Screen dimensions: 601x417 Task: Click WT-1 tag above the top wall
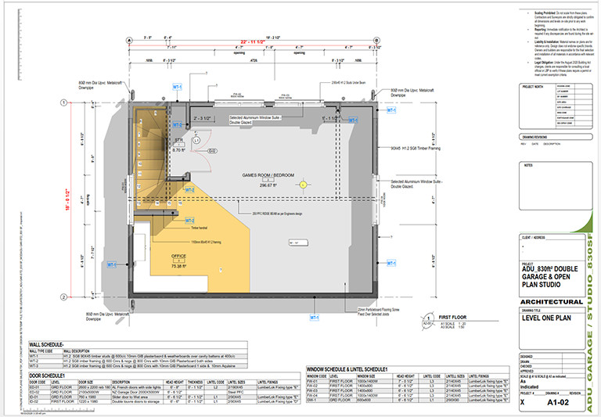(x=177, y=87)
